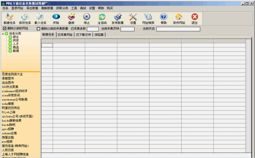Select task sohu情感

8,104
